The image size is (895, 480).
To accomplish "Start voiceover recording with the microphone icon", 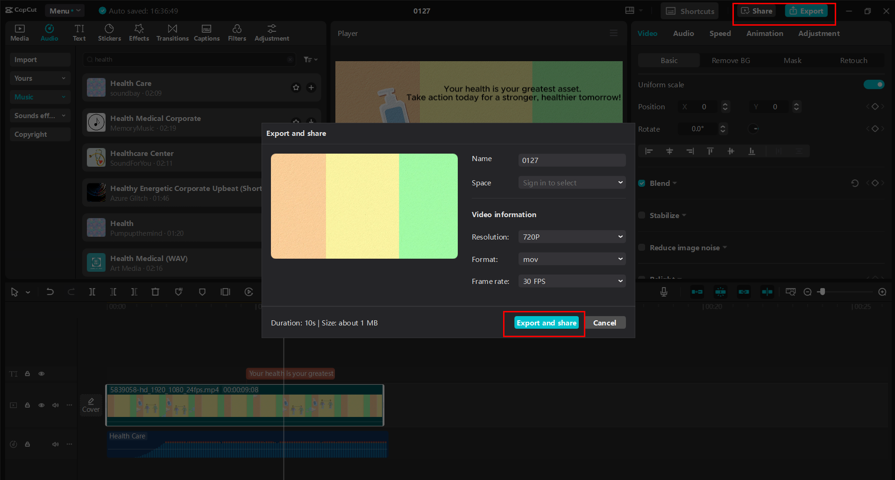I will (664, 291).
